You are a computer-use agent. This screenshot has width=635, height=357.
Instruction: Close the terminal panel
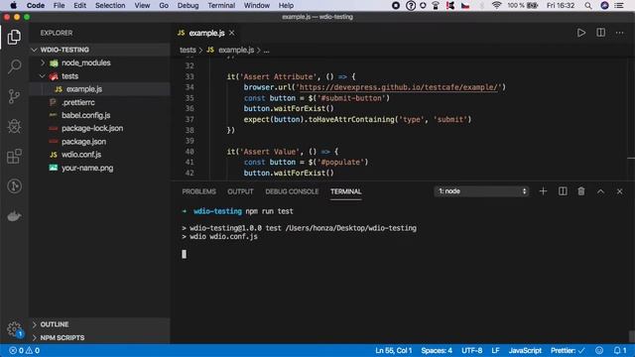tap(619, 191)
